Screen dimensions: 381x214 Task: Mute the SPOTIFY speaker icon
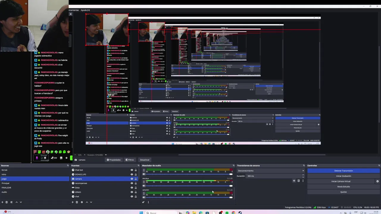(x=144, y=197)
